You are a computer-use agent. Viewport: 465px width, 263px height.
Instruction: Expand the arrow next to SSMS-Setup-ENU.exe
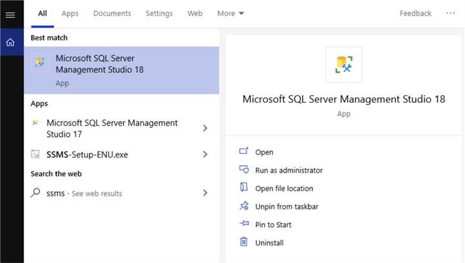click(x=205, y=154)
